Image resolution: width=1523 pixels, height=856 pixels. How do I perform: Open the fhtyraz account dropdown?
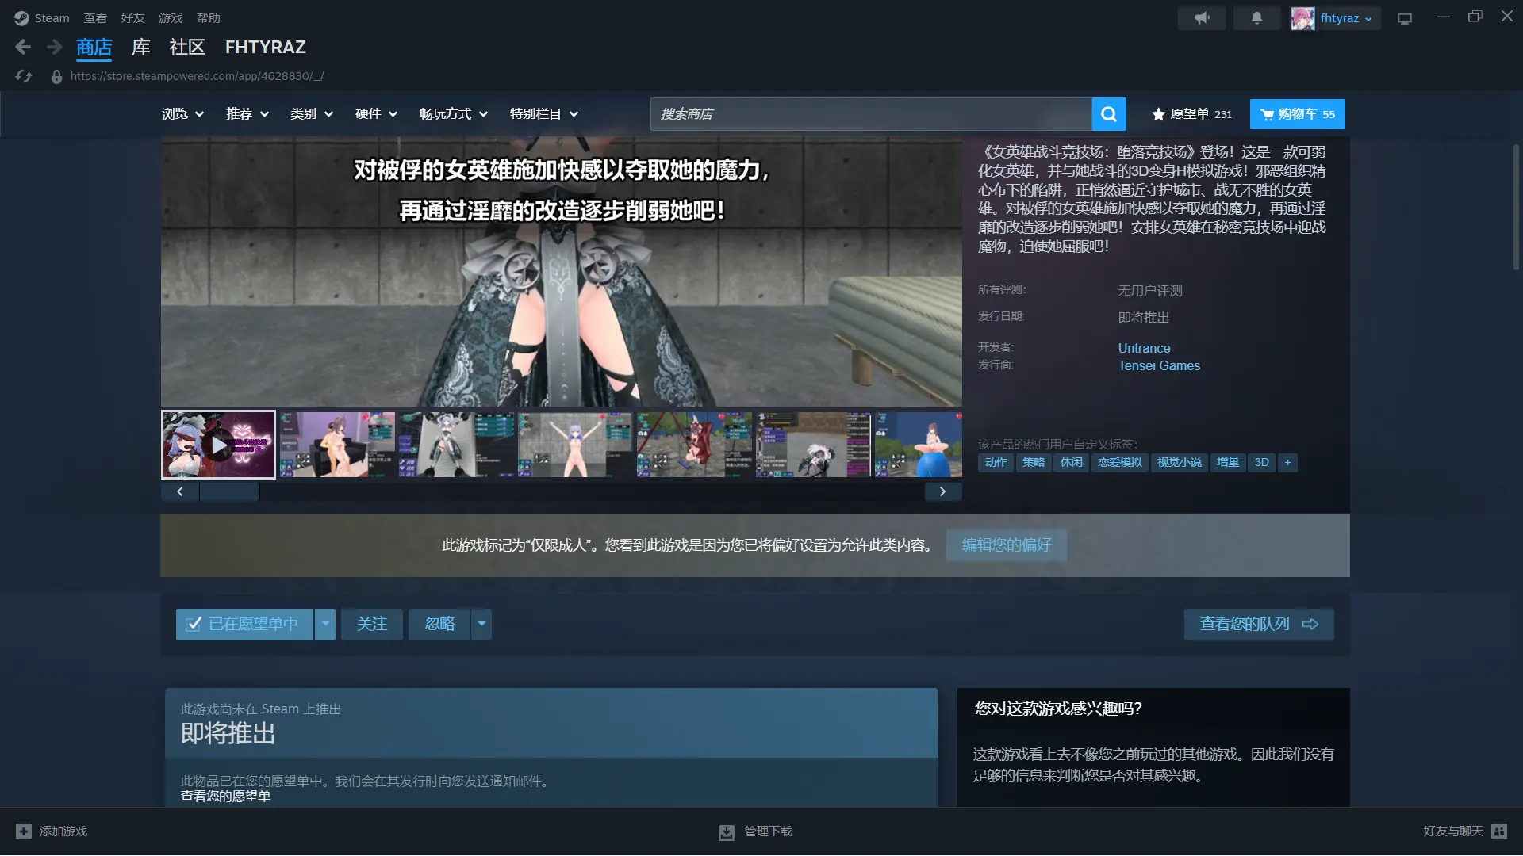[1345, 18]
